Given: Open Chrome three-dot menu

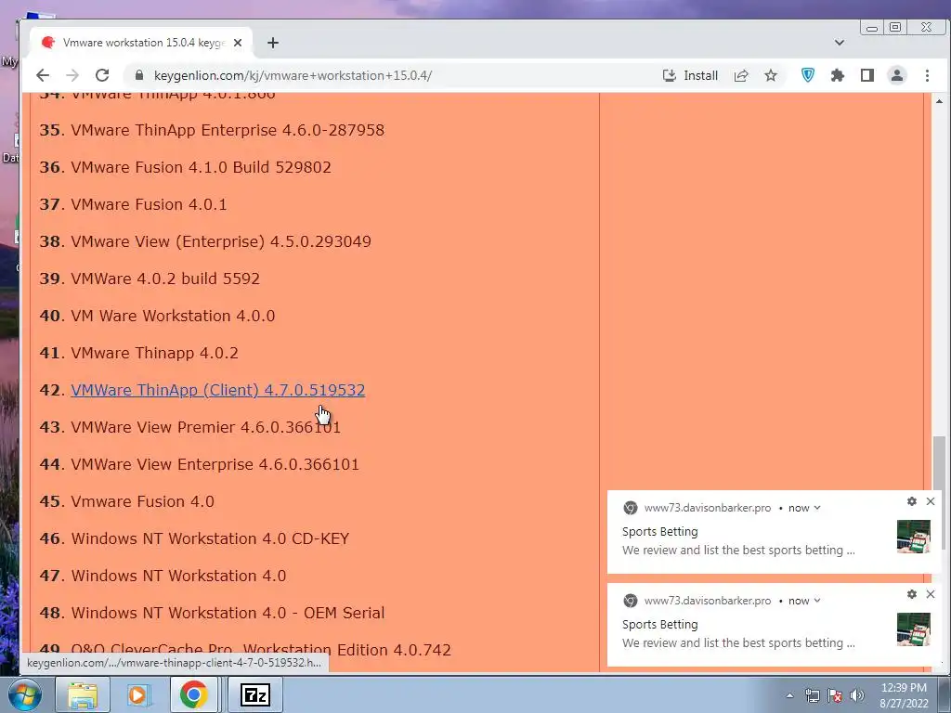Looking at the screenshot, I should tap(927, 75).
